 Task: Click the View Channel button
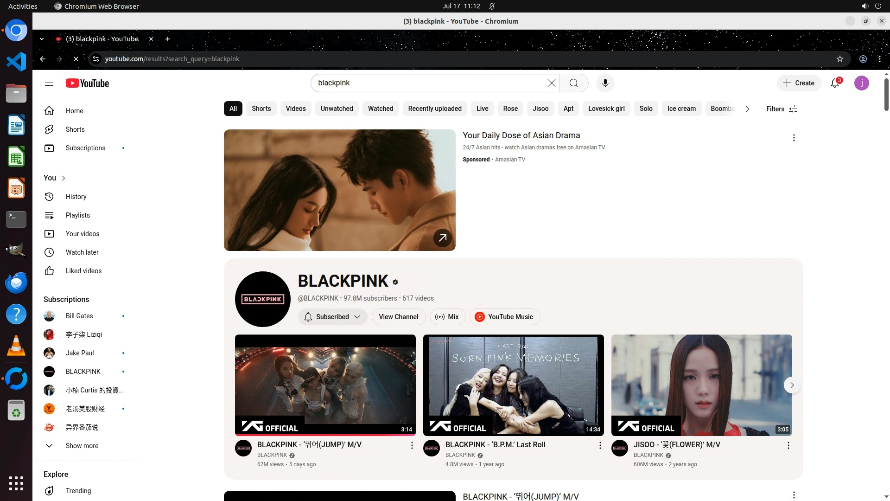click(x=398, y=317)
